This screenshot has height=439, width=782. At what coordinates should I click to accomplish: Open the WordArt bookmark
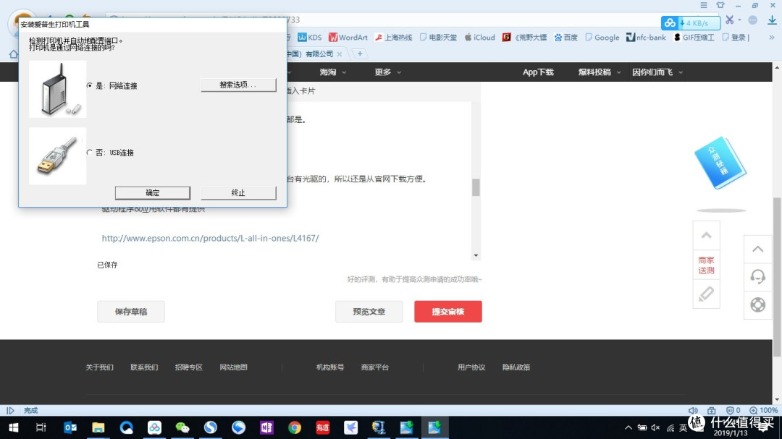click(x=348, y=38)
